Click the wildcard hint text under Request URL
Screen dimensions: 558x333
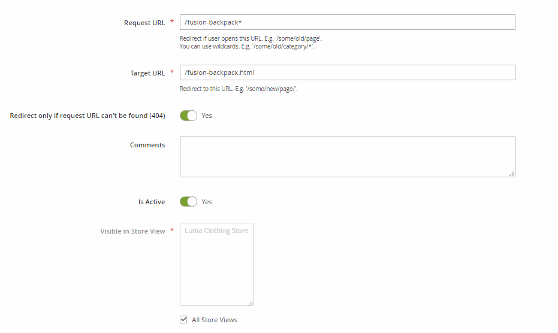(247, 46)
